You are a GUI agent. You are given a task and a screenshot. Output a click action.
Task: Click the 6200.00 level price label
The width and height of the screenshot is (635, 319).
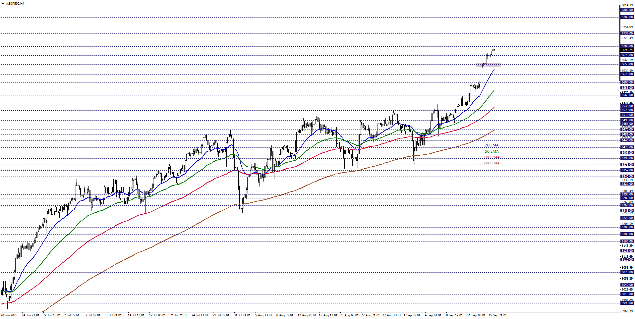tap(627, 227)
